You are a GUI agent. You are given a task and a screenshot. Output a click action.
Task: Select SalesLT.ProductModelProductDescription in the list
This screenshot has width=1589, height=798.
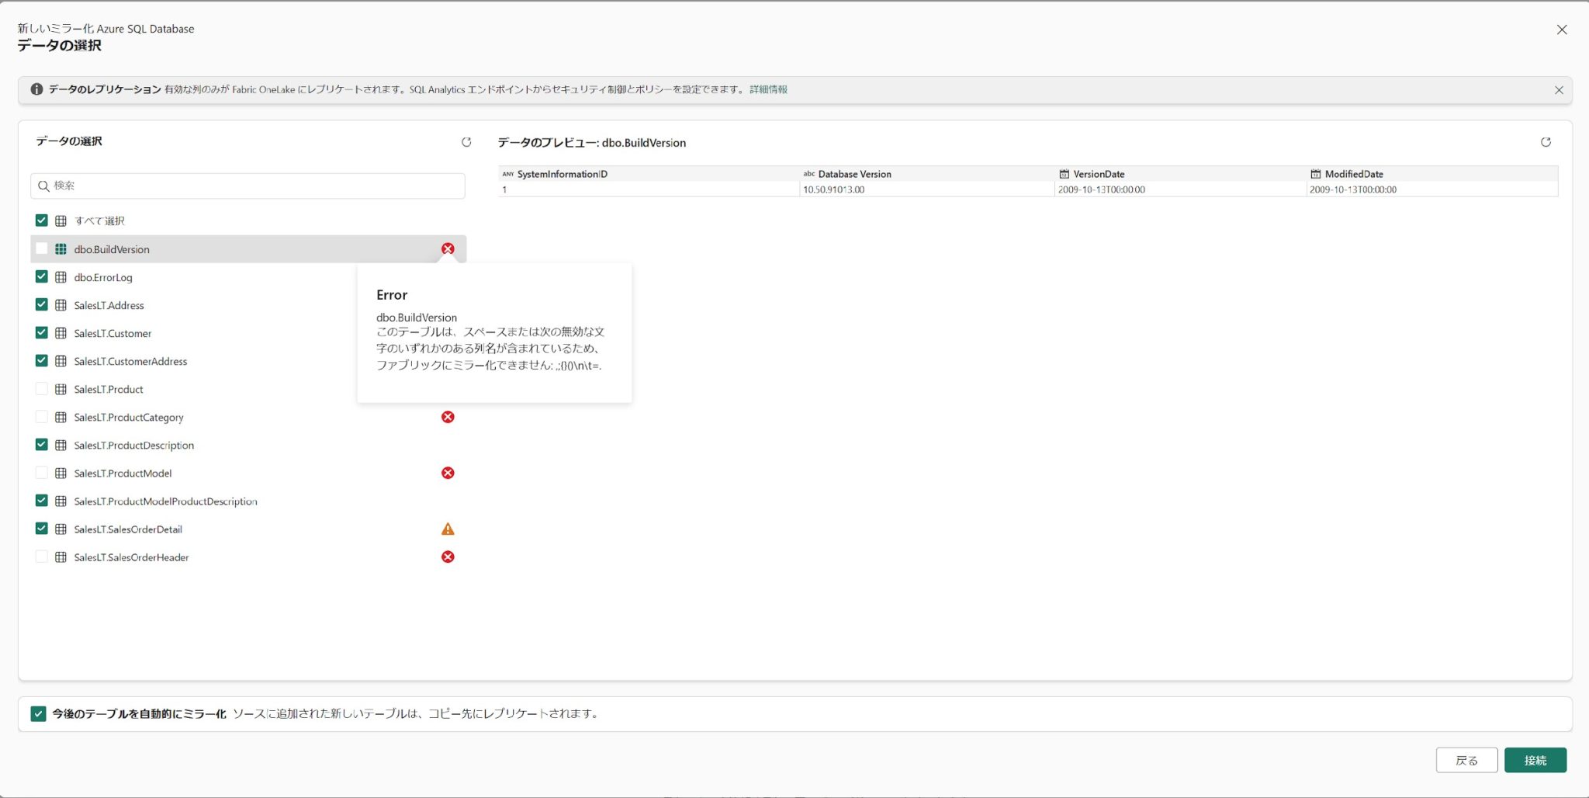pyautogui.click(x=165, y=501)
